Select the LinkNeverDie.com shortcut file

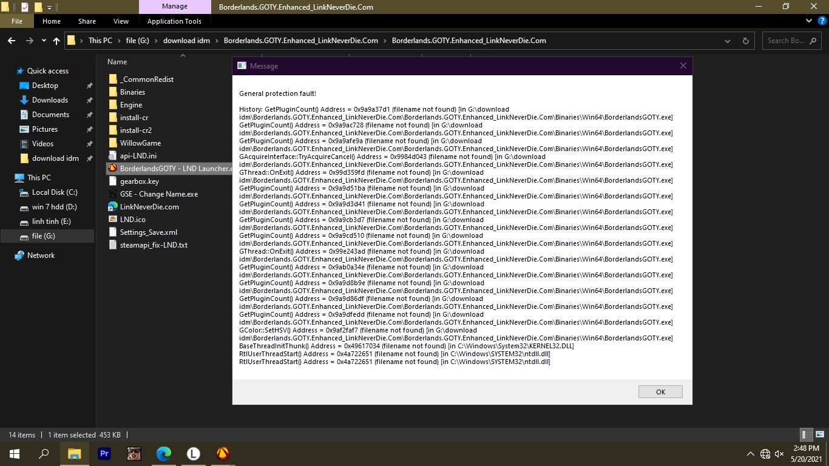coord(149,207)
